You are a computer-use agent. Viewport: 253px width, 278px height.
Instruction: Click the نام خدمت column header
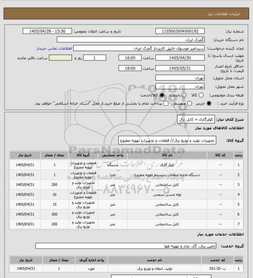click(x=155, y=260)
